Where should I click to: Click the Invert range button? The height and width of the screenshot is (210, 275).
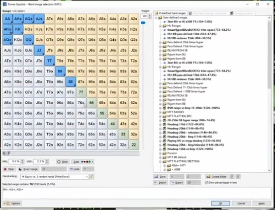28,169
